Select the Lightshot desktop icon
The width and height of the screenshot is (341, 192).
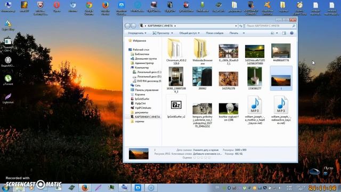click(x=8, y=98)
